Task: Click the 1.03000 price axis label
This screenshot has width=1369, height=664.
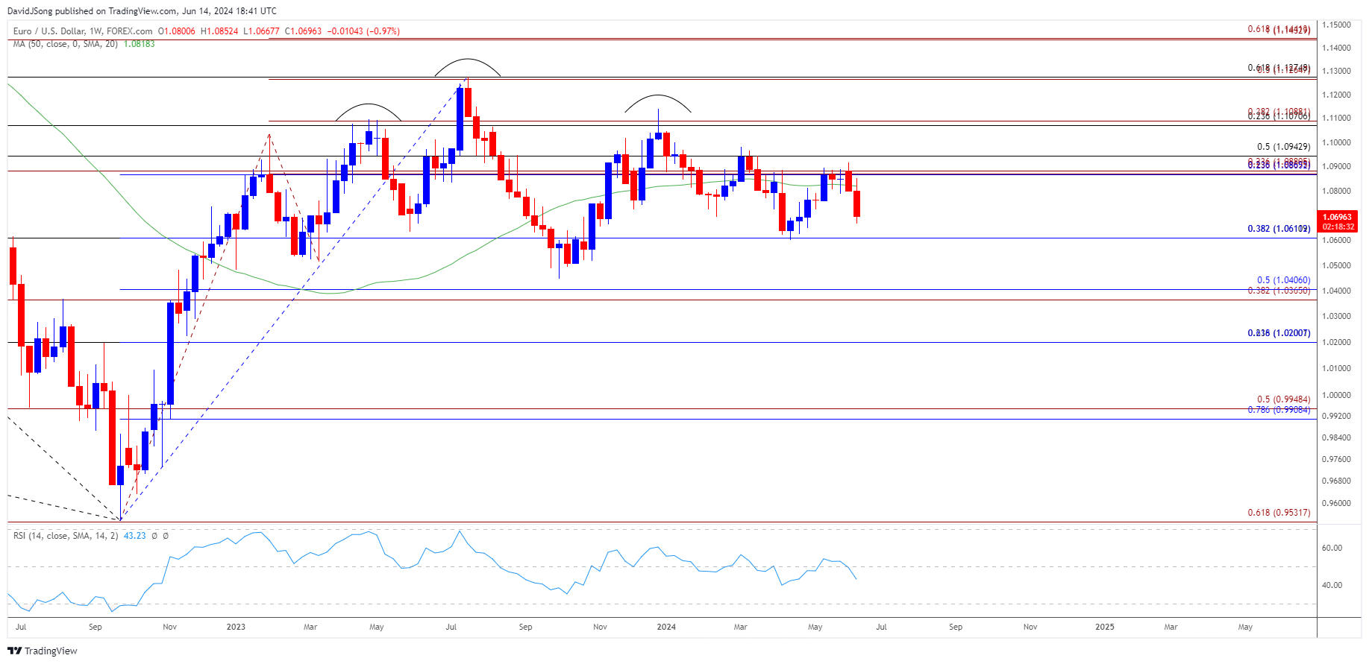Action: point(1336,316)
